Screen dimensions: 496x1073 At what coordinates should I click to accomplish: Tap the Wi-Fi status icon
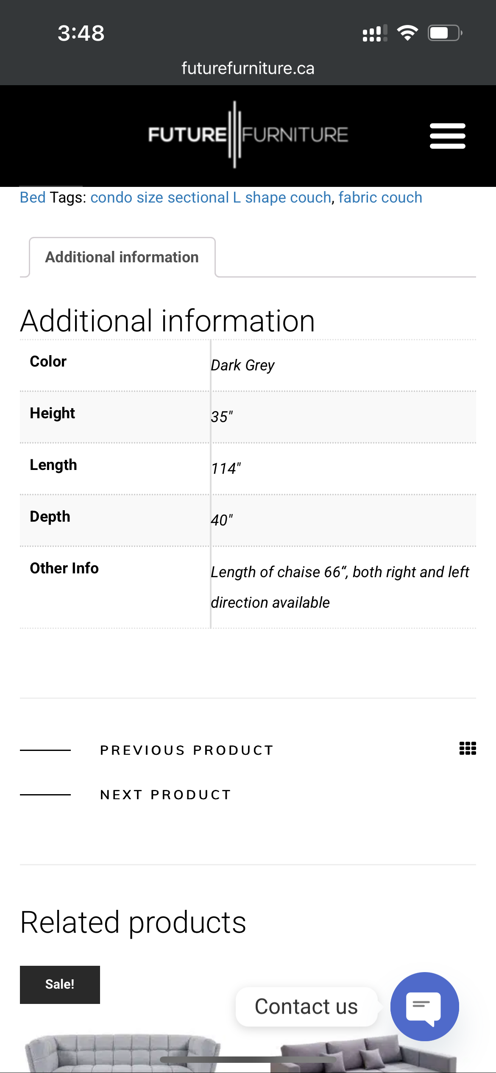(407, 33)
